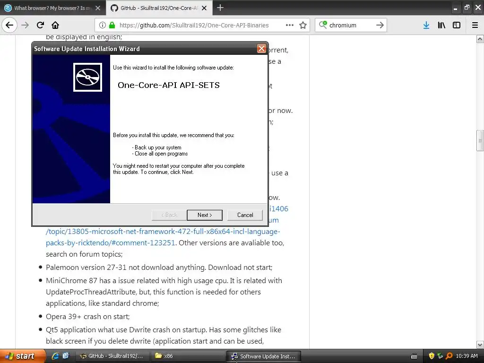
Task: Open the hamburger application menu
Action: point(475,25)
